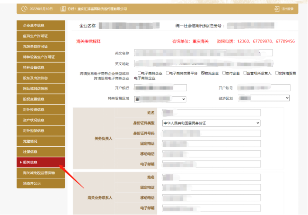Click the 开户账号 input field
The height and width of the screenshot is (215, 308).
(x=264, y=88)
